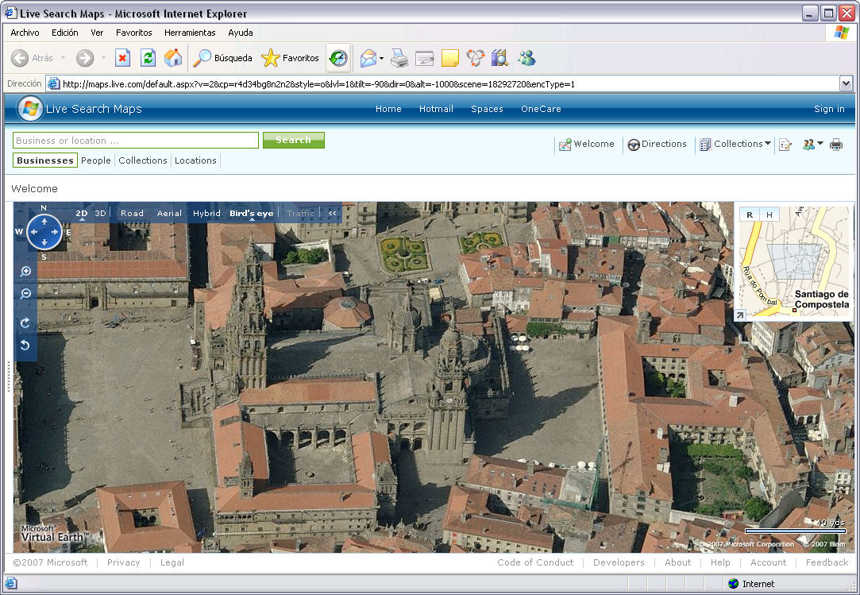Select the Aerial map style
This screenshot has width=860, height=595.
coord(169,213)
